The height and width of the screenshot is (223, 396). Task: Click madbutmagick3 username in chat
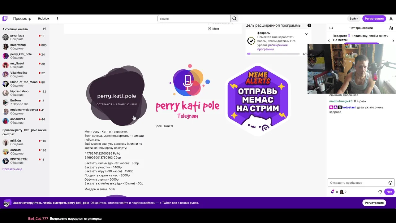click(x=341, y=101)
